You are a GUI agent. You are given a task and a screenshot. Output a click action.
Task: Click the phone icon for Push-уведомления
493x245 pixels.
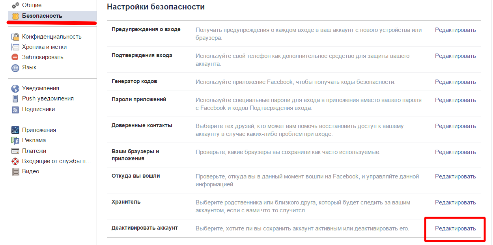[15, 99]
